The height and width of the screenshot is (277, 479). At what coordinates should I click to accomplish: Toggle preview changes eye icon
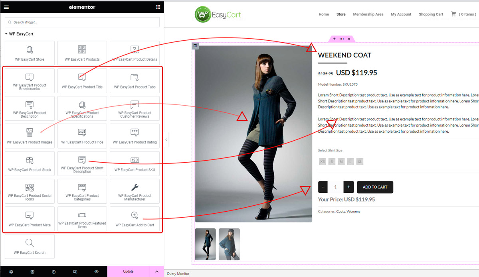(x=96, y=272)
